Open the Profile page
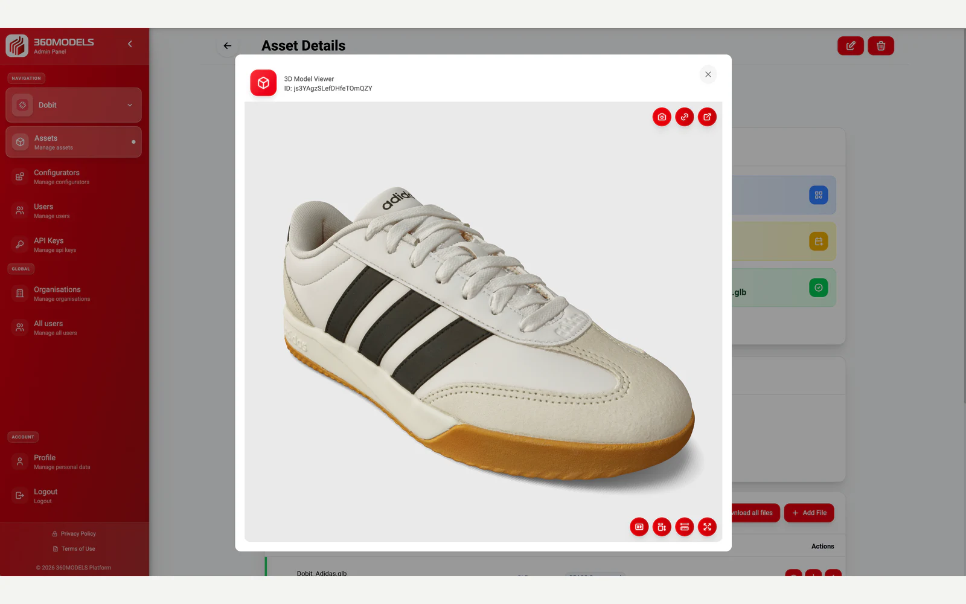Viewport: 966px width, 604px height. (x=74, y=462)
